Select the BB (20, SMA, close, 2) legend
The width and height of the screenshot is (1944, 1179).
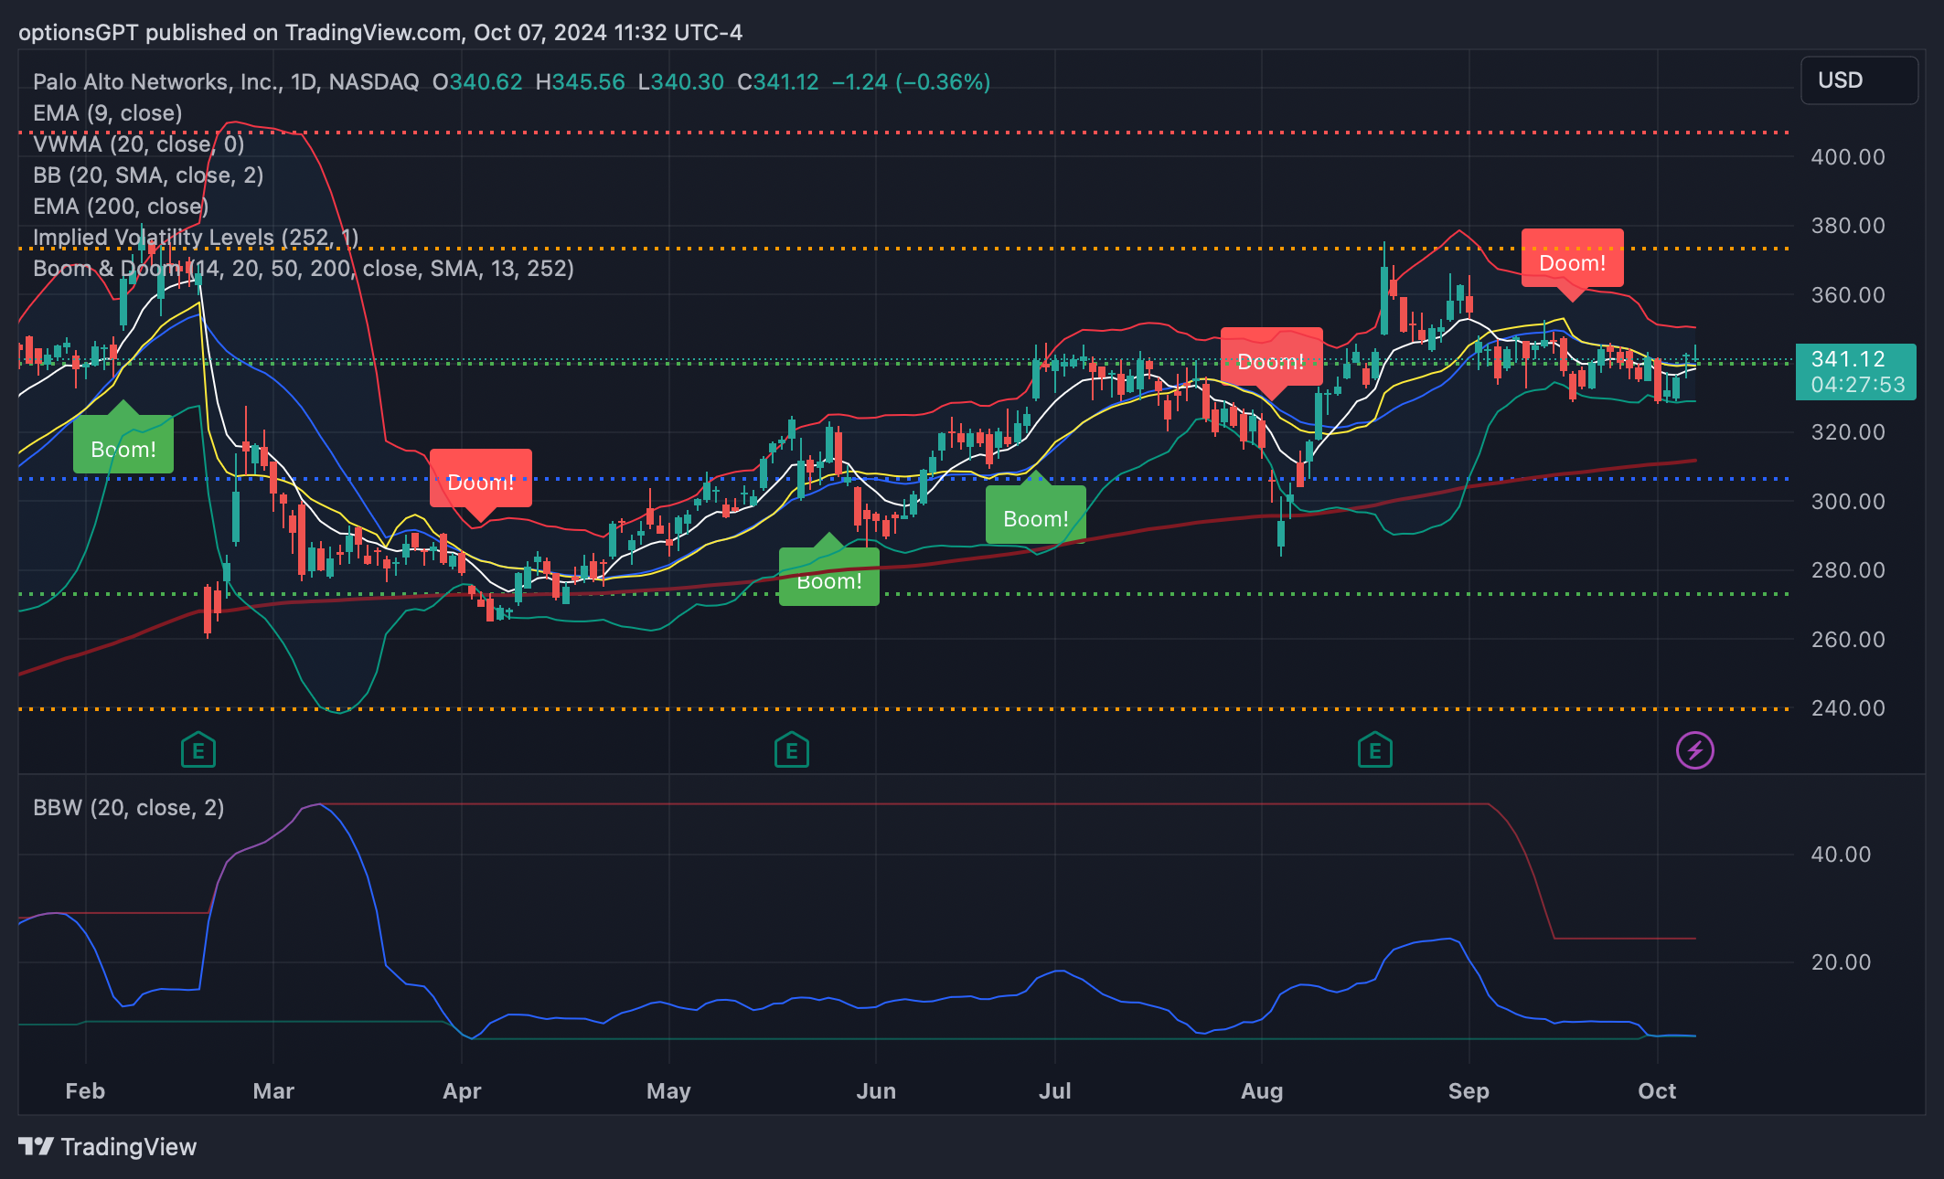(x=148, y=175)
